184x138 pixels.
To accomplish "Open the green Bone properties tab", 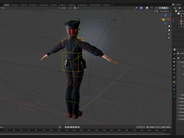I will pos(174,96).
